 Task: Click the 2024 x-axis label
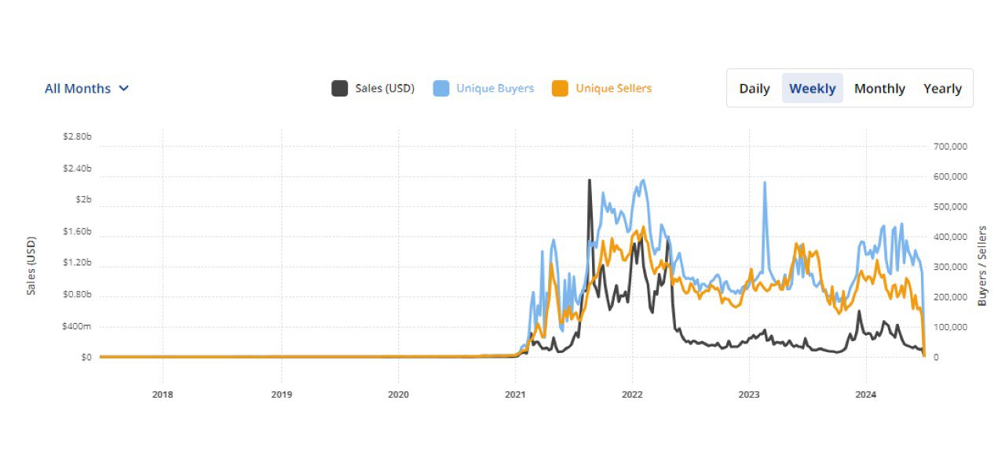coord(866,394)
